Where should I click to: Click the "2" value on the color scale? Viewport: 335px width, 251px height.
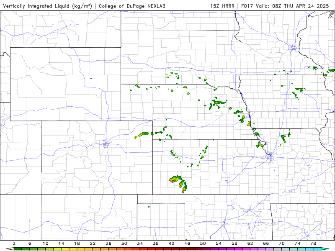[14, 243]
